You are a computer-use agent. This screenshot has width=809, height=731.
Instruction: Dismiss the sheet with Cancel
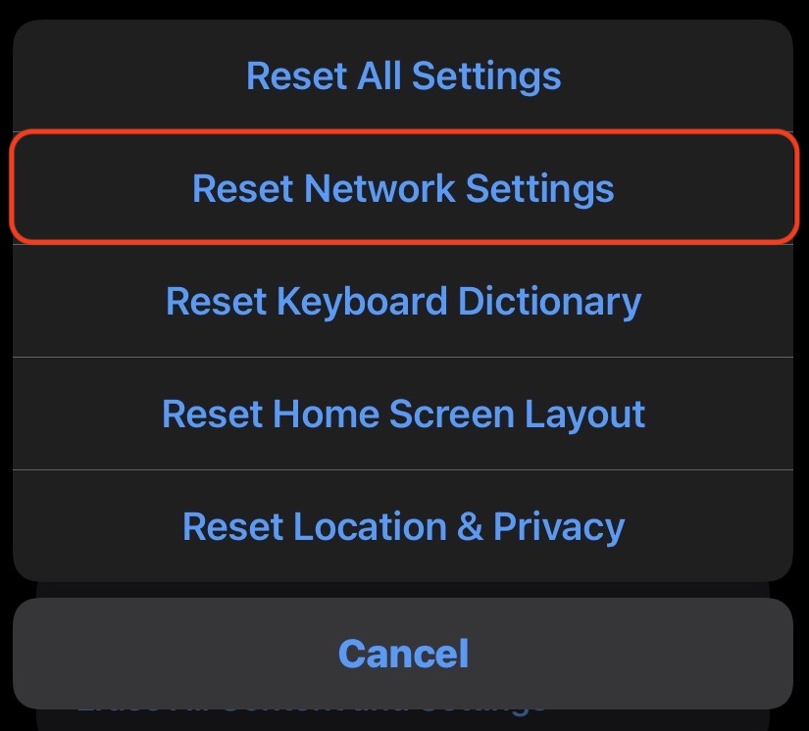[x=404, y=653]
